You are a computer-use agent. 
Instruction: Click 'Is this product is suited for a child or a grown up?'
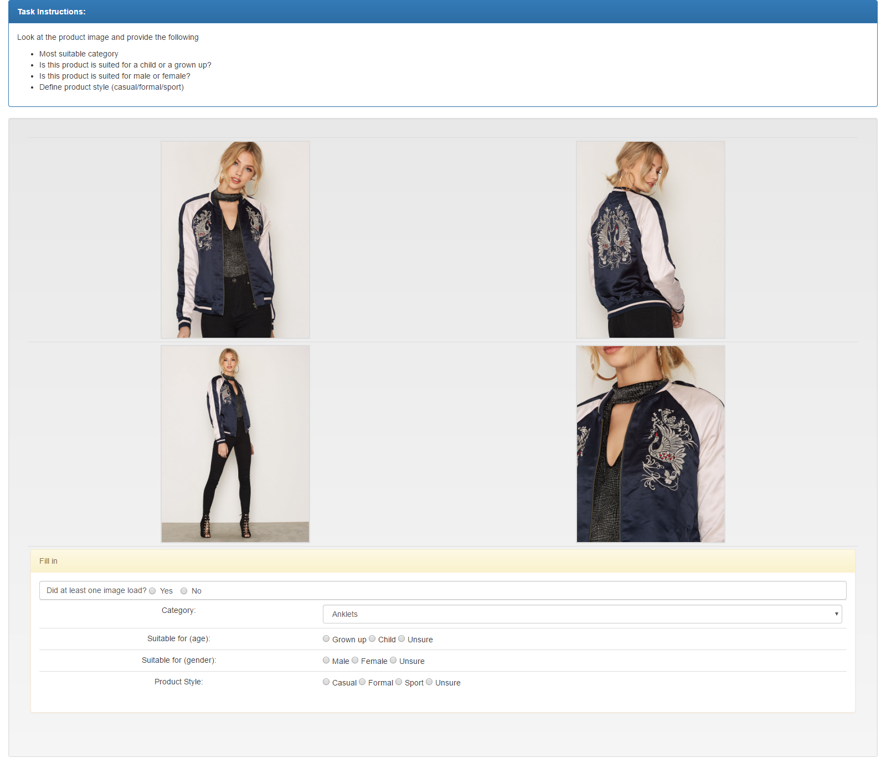pos(125,65)
